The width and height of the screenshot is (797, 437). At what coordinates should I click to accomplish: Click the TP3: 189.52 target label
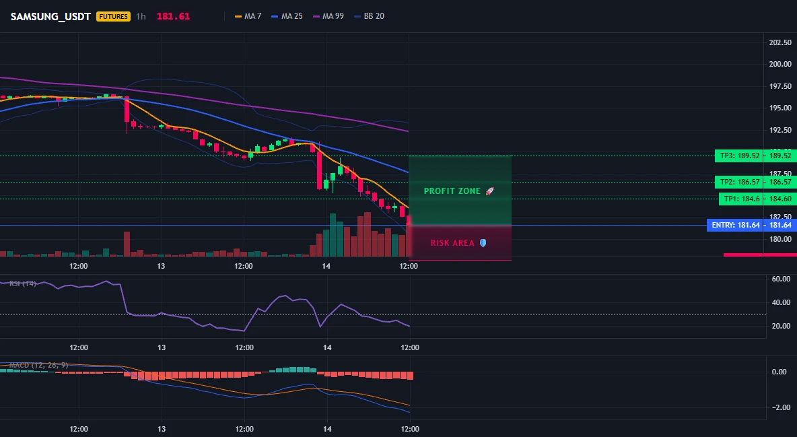tap(738, 156)
